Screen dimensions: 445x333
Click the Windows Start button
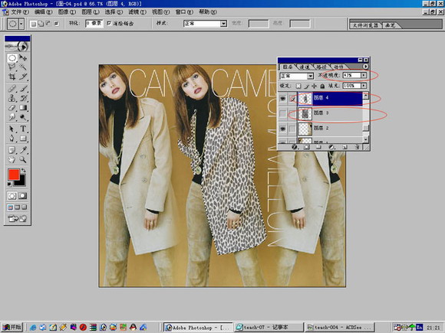(12, 327)
